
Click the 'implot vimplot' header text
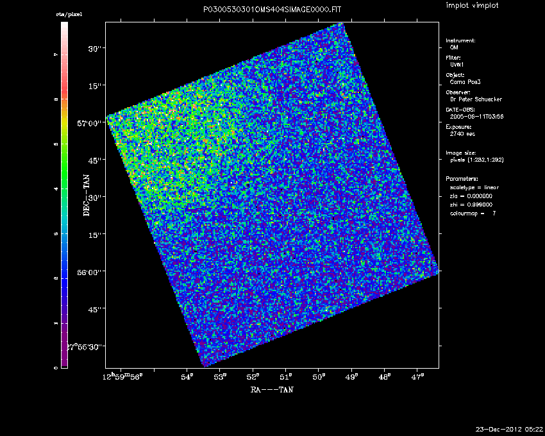click(x=472, y=6)
